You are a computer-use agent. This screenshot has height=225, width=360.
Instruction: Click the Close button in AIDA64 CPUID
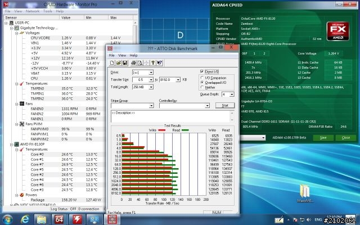point(345,137)
